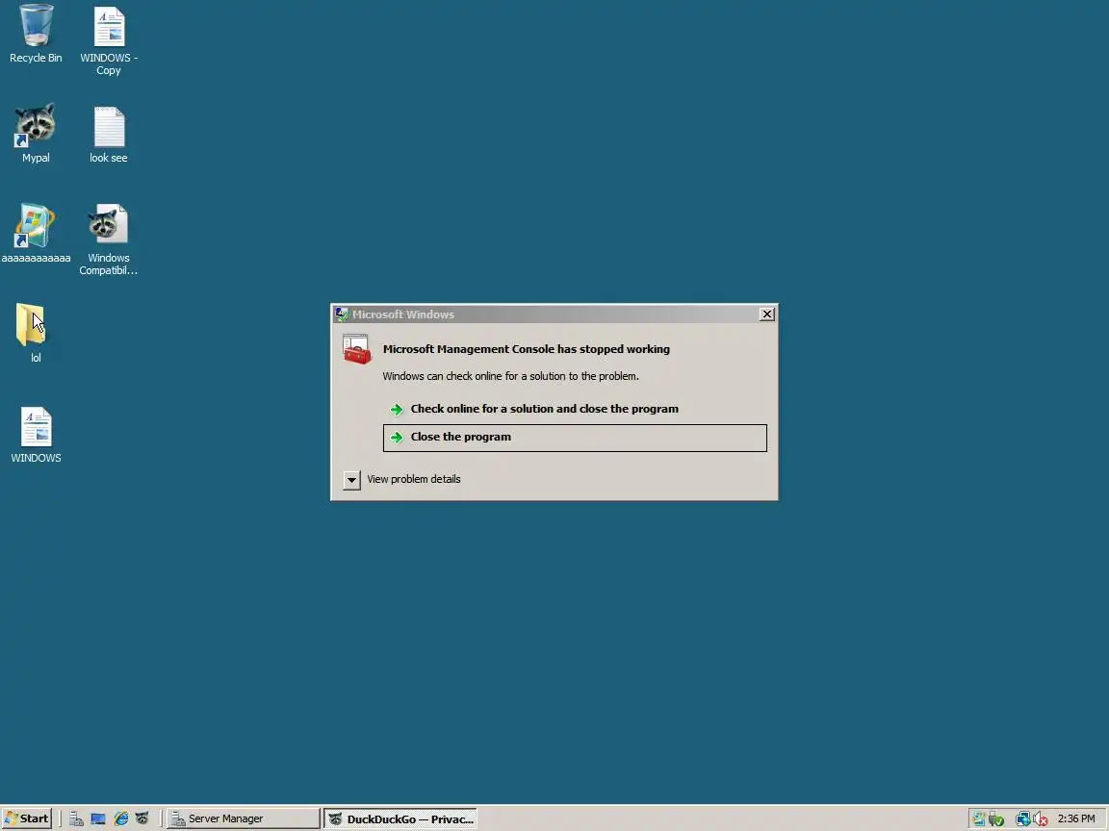Close the Microsoft Windows error dialog
This screenshot has width=1109, height=831.
pyautogui.click(x=766, y=315)
